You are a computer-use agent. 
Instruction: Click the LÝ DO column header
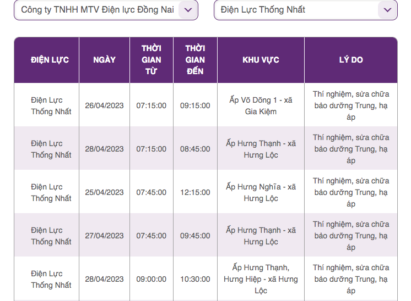(351, 60)
